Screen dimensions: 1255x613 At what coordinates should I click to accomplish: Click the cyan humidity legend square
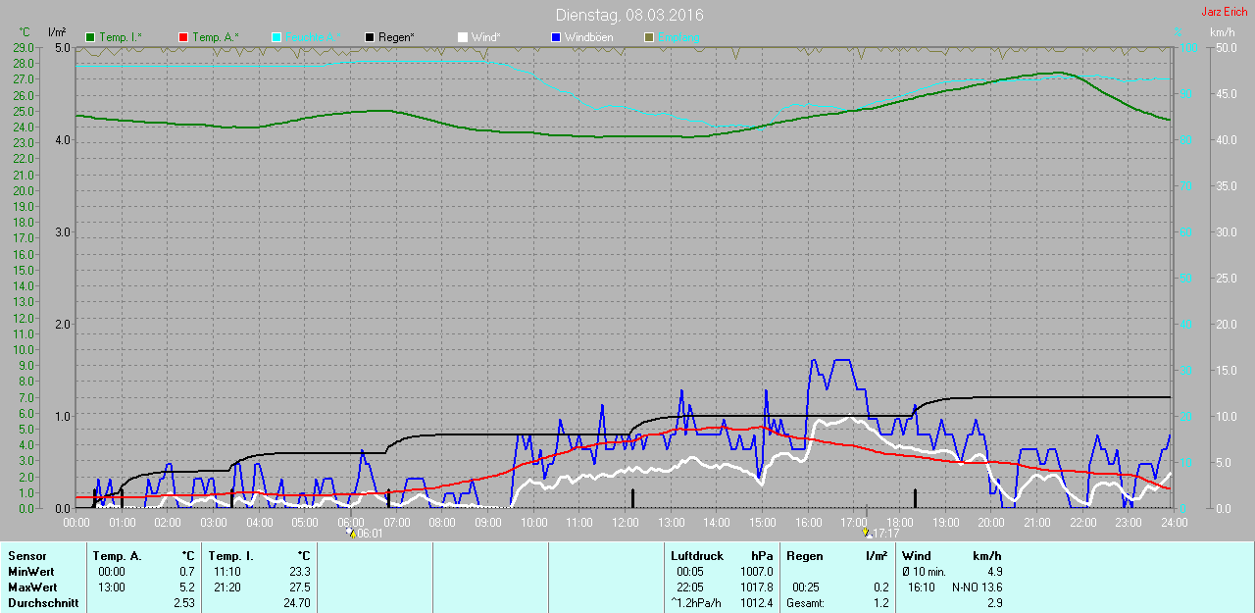pyautogui.click(x=276, y=37)
